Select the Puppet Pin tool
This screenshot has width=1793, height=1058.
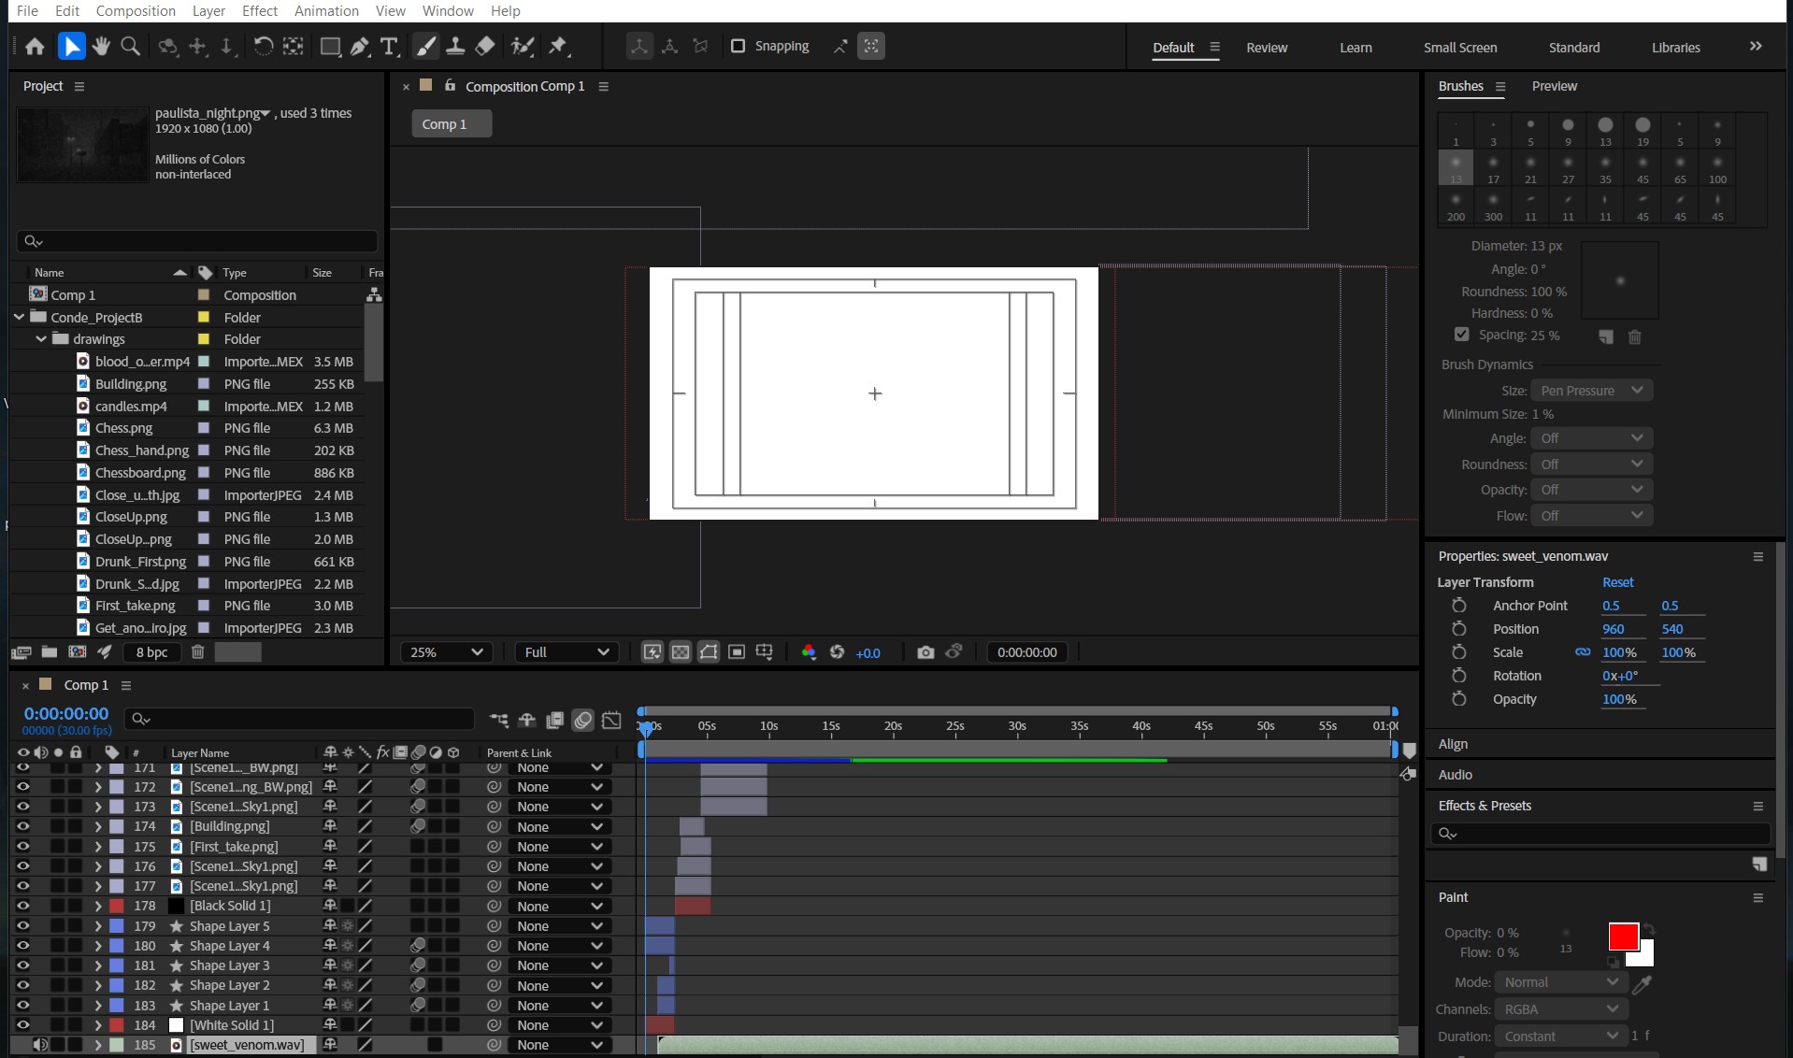coord(559,46)
